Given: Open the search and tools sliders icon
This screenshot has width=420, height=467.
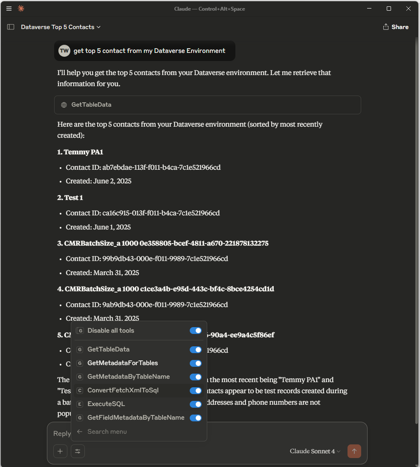Looking at the screenshot, I should click(x=78, y=451).
